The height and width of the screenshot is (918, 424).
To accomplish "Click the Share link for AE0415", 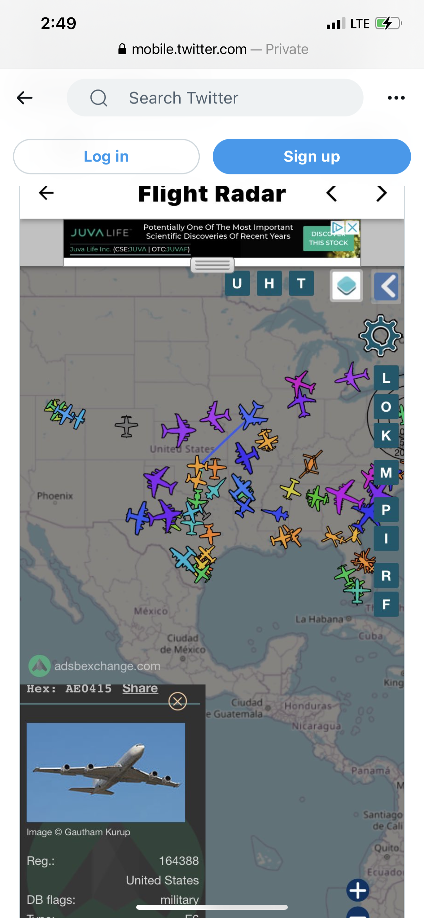I will [x=140, y=688].
